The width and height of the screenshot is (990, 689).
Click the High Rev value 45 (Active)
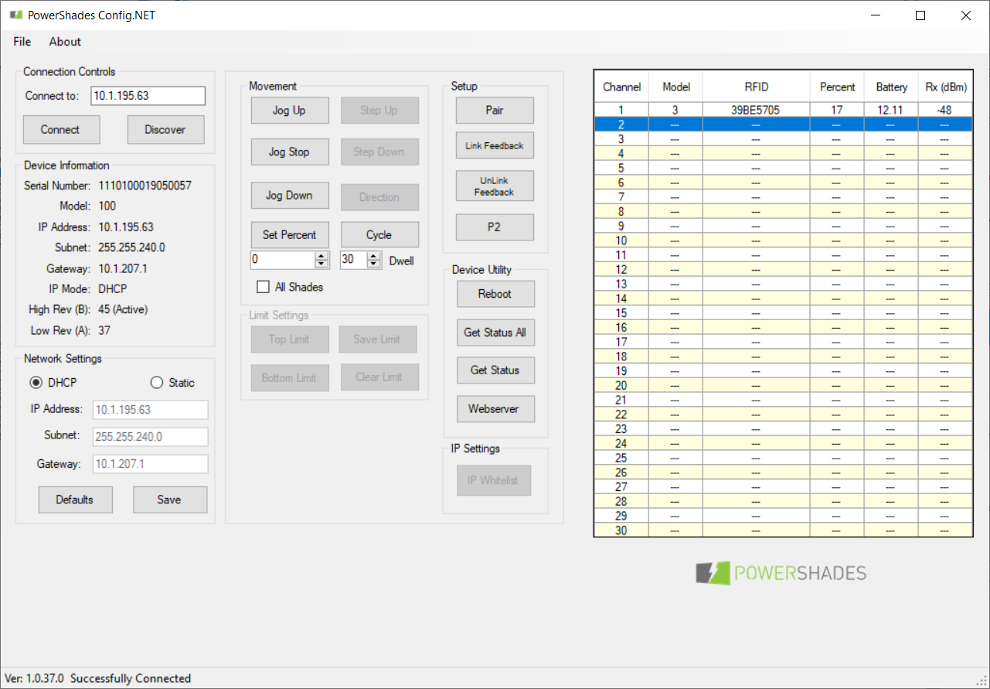(123, 309)
